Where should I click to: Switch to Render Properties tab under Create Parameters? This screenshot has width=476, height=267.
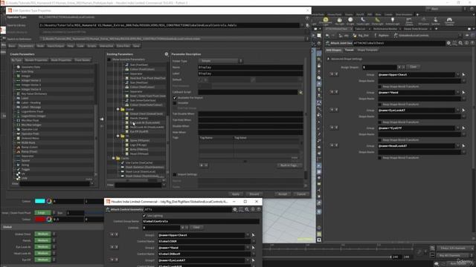click(36, 60)
